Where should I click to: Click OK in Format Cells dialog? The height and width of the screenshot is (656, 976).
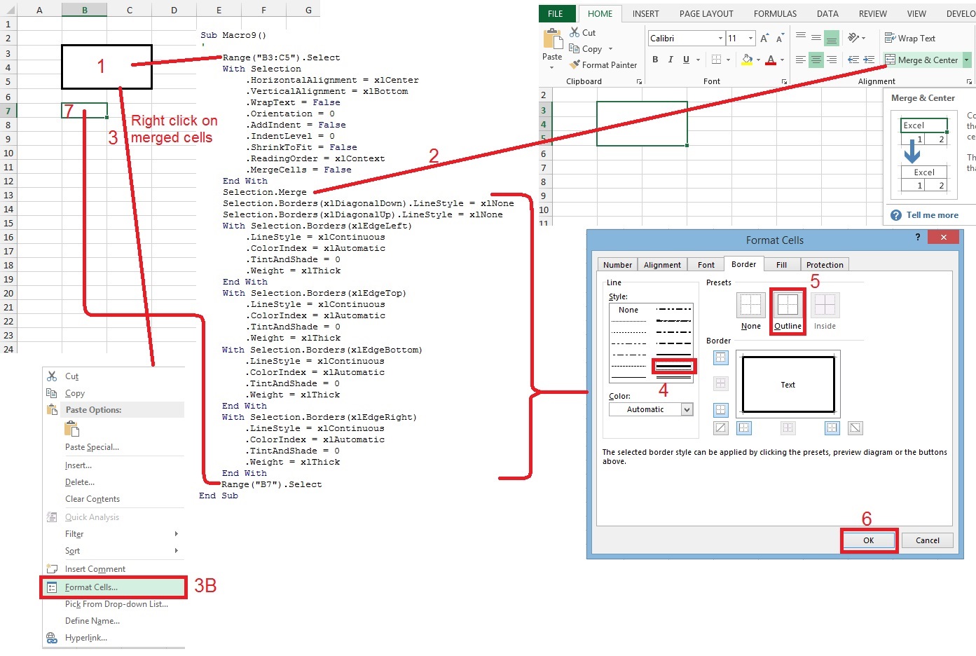868,540
